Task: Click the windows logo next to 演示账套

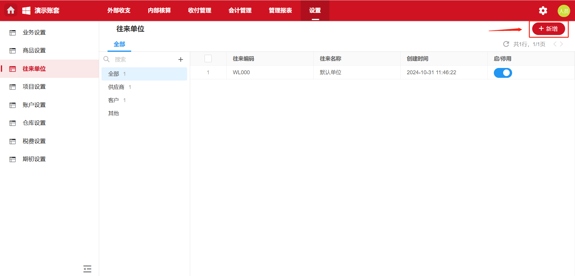Action: tap(26, 10)
